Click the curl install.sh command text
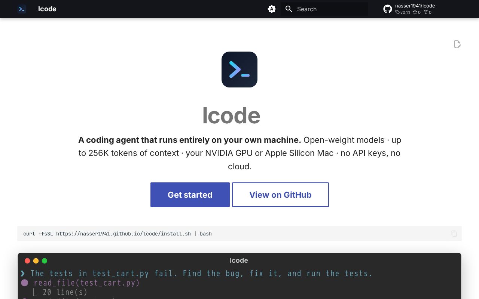This screenshot has height=299, width=479. [118, 234]
